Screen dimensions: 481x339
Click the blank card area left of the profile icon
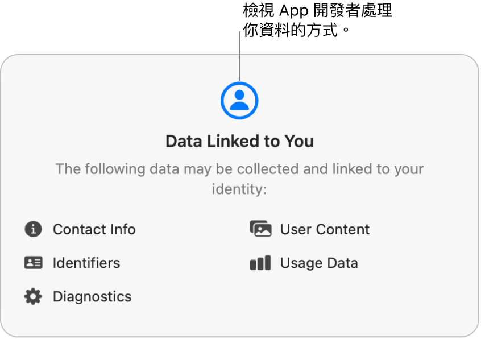pos(114,101)
